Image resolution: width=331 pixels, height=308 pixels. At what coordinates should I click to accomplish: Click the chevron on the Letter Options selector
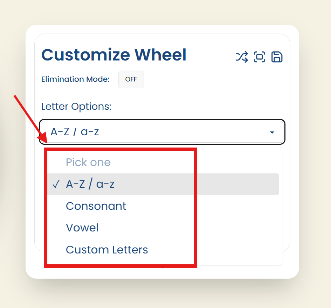272,132
